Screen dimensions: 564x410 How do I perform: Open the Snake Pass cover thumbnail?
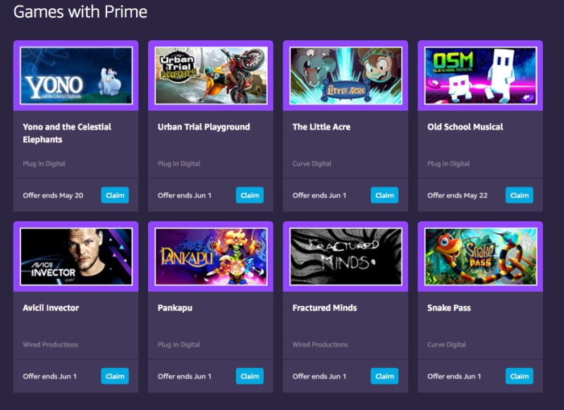[x=481, y=256]
